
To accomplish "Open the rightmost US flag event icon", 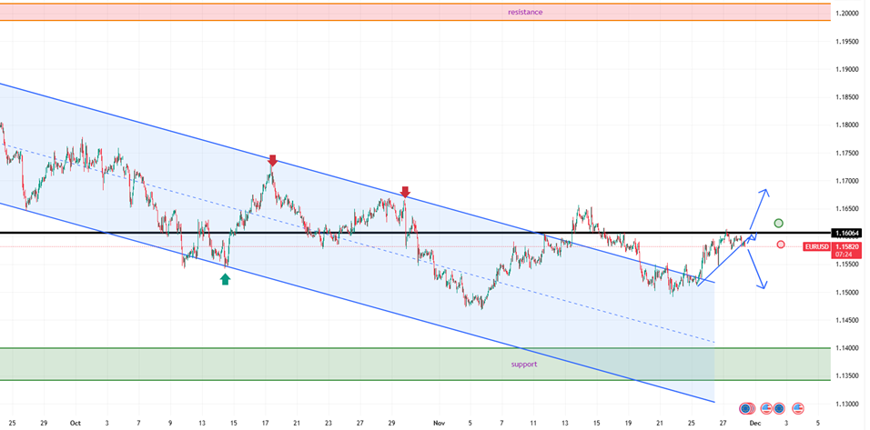I will (798, 408).
